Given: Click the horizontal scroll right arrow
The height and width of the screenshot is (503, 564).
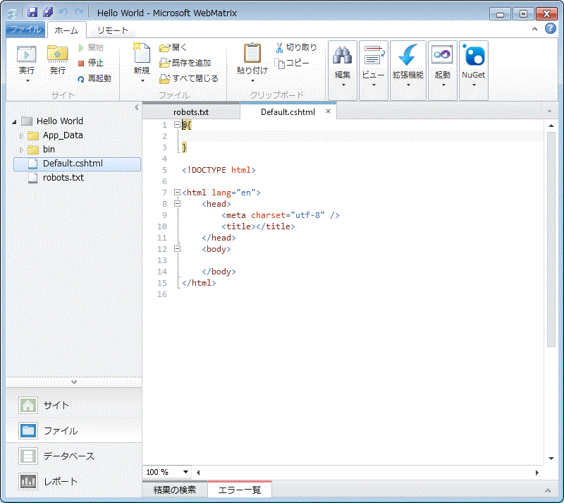Looking at the screenshot, I should 537,473.
